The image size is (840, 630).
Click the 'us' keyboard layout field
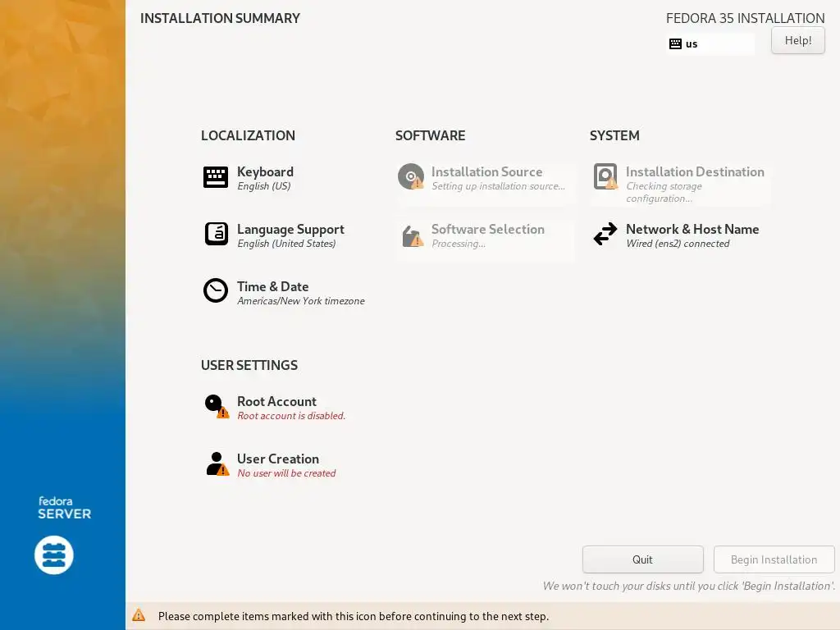pos(710,44)
